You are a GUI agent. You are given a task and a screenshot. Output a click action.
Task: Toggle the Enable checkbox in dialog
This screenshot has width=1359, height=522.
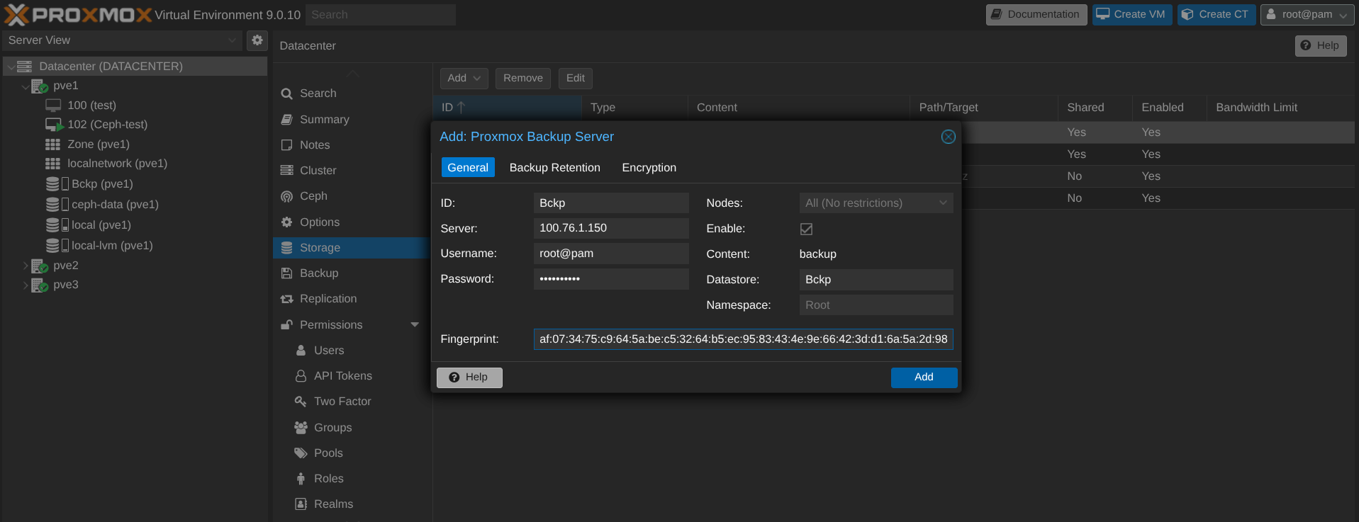click(x=806, y=229)
